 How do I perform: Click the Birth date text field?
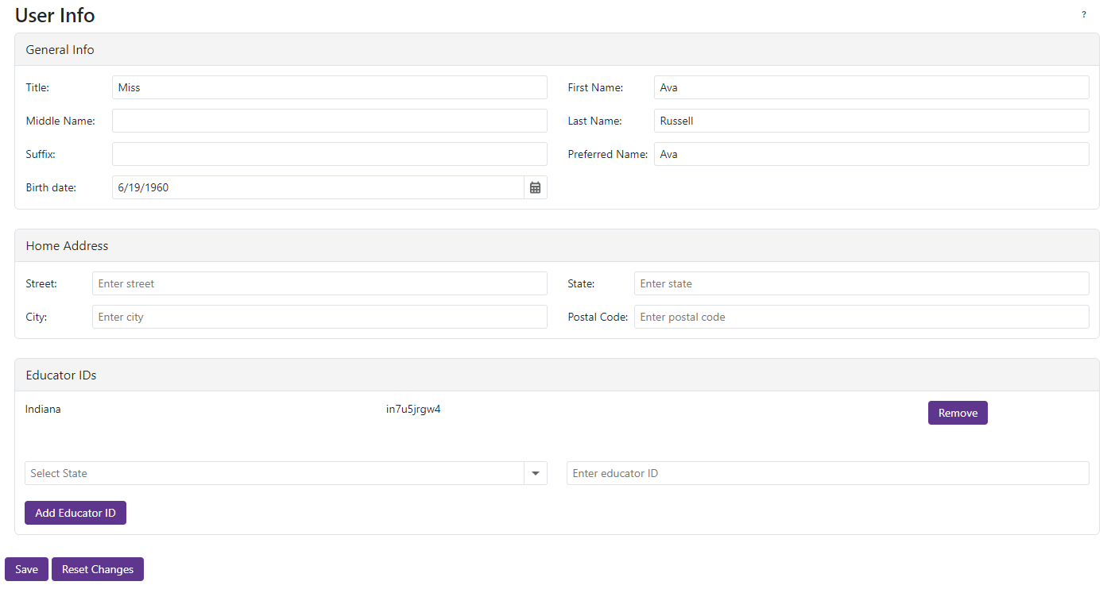pyautogui.click(x=318, y=187)
